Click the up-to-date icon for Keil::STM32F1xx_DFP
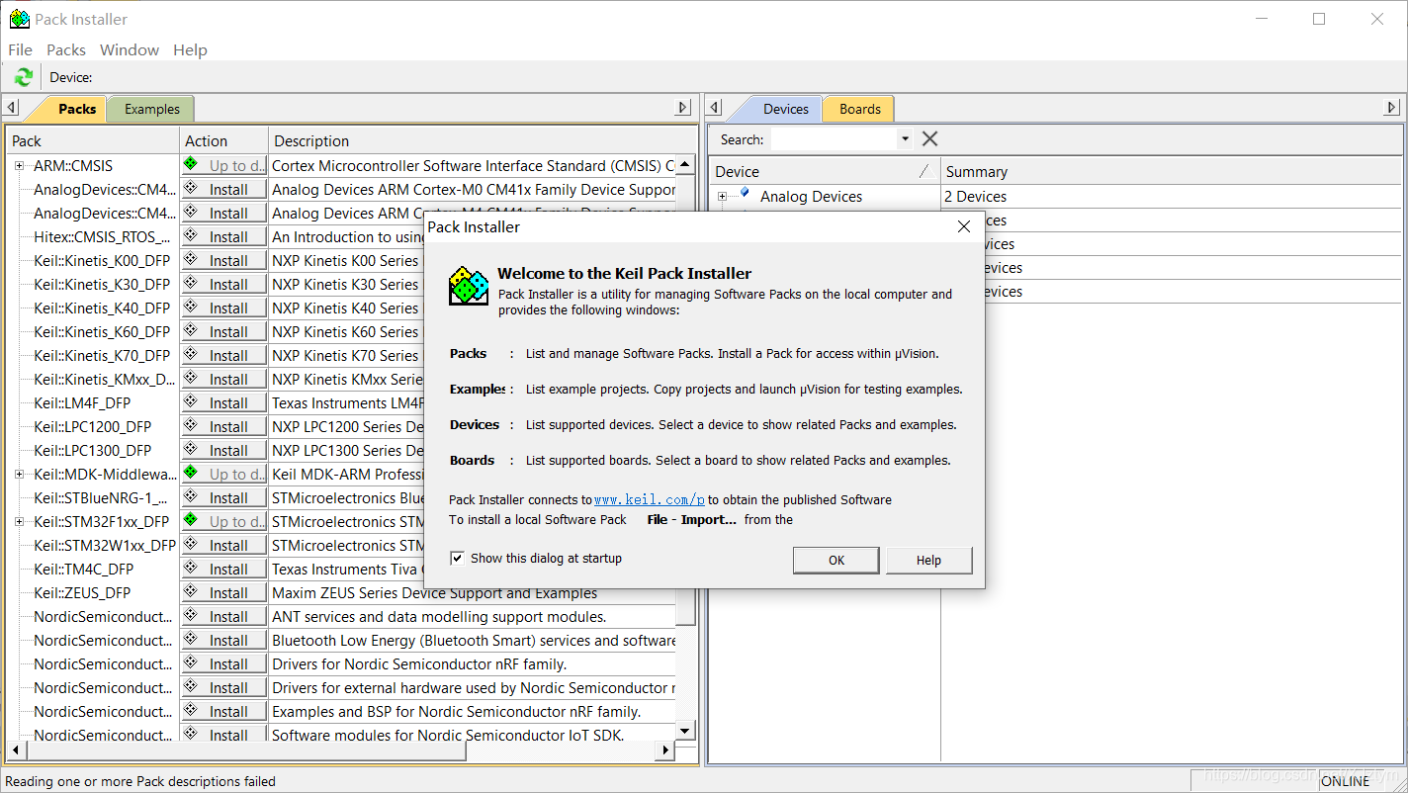1408x793 pixels. pyautogui.click(x=191, y=520)
